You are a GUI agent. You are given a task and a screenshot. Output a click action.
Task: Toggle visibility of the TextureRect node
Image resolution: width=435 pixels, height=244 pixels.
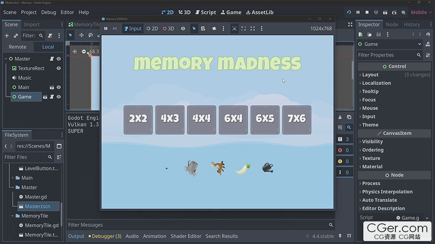pos(58,69)
